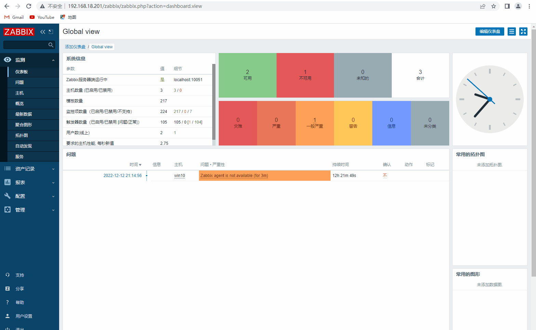The width and height of the screenshot is (536, 330).
Task: Collapse the Zabbix sidebar with double-chevron icon
Action: click(x=42, y=32)
